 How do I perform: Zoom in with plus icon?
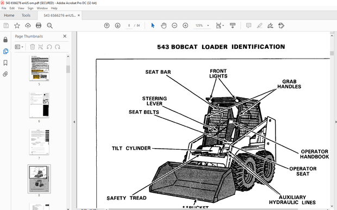(x=185, y=26)
